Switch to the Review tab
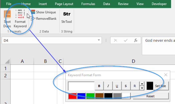The width and height of the screenshot is (175, 104). 123,4
